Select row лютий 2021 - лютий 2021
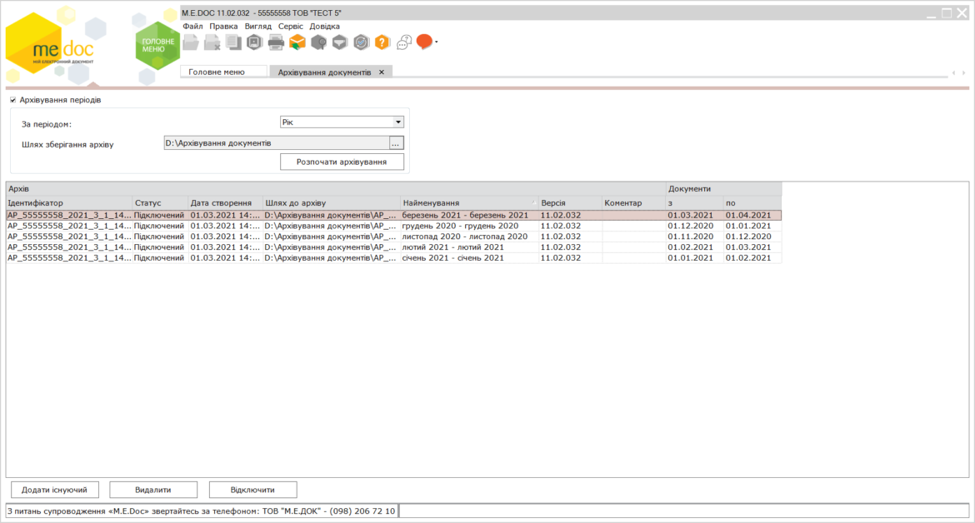Screen dimensions: 975x523 [393, 247]
